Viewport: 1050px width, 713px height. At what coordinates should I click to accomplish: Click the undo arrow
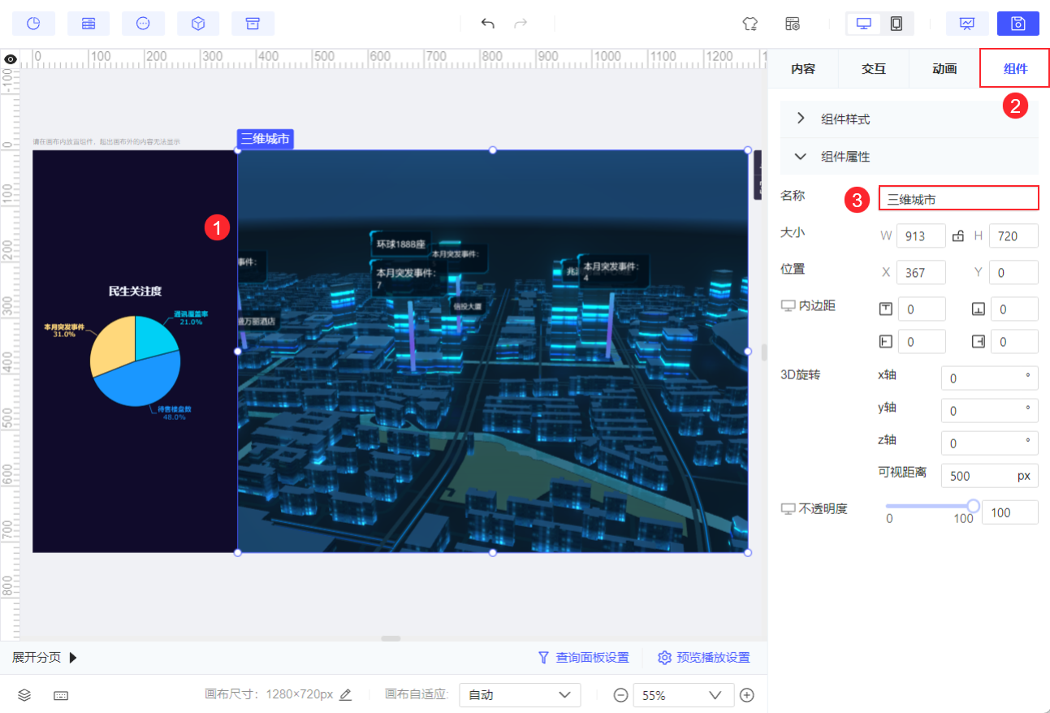click(487, 24)
